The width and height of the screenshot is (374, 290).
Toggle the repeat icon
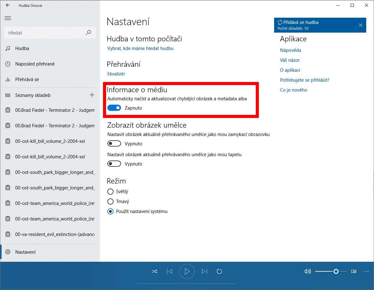pos(219,271)
